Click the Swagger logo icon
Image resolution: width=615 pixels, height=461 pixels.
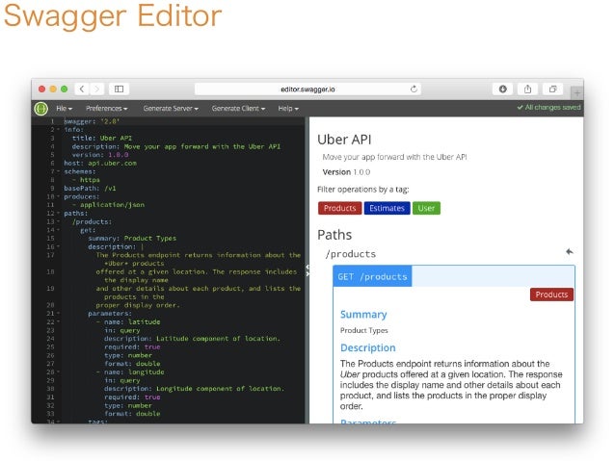coord(40,109)
